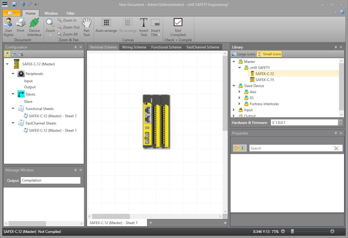This screenshot has width=348, height=238.
Task: Click Zoom Out
Action: [68, 27]
